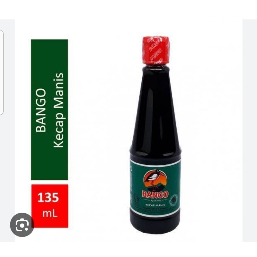Click the gray strip on left edge

click(7, 131)
